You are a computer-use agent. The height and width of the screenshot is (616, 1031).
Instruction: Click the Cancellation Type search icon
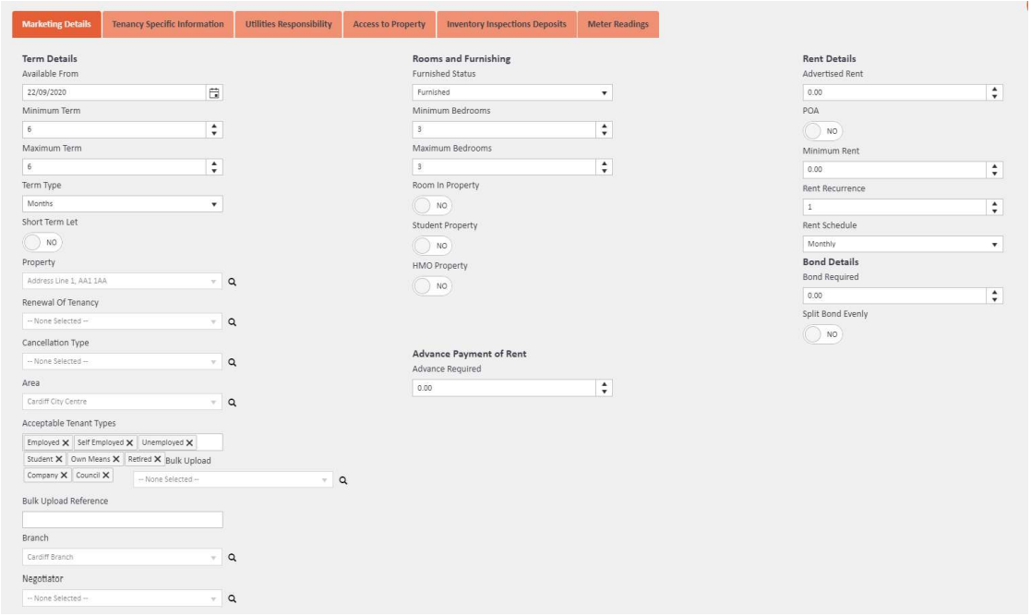pyautogui.click(x=233, y=362)
